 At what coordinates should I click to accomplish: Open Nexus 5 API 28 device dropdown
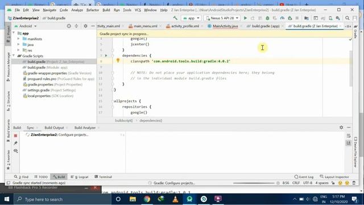click(222, 18)
